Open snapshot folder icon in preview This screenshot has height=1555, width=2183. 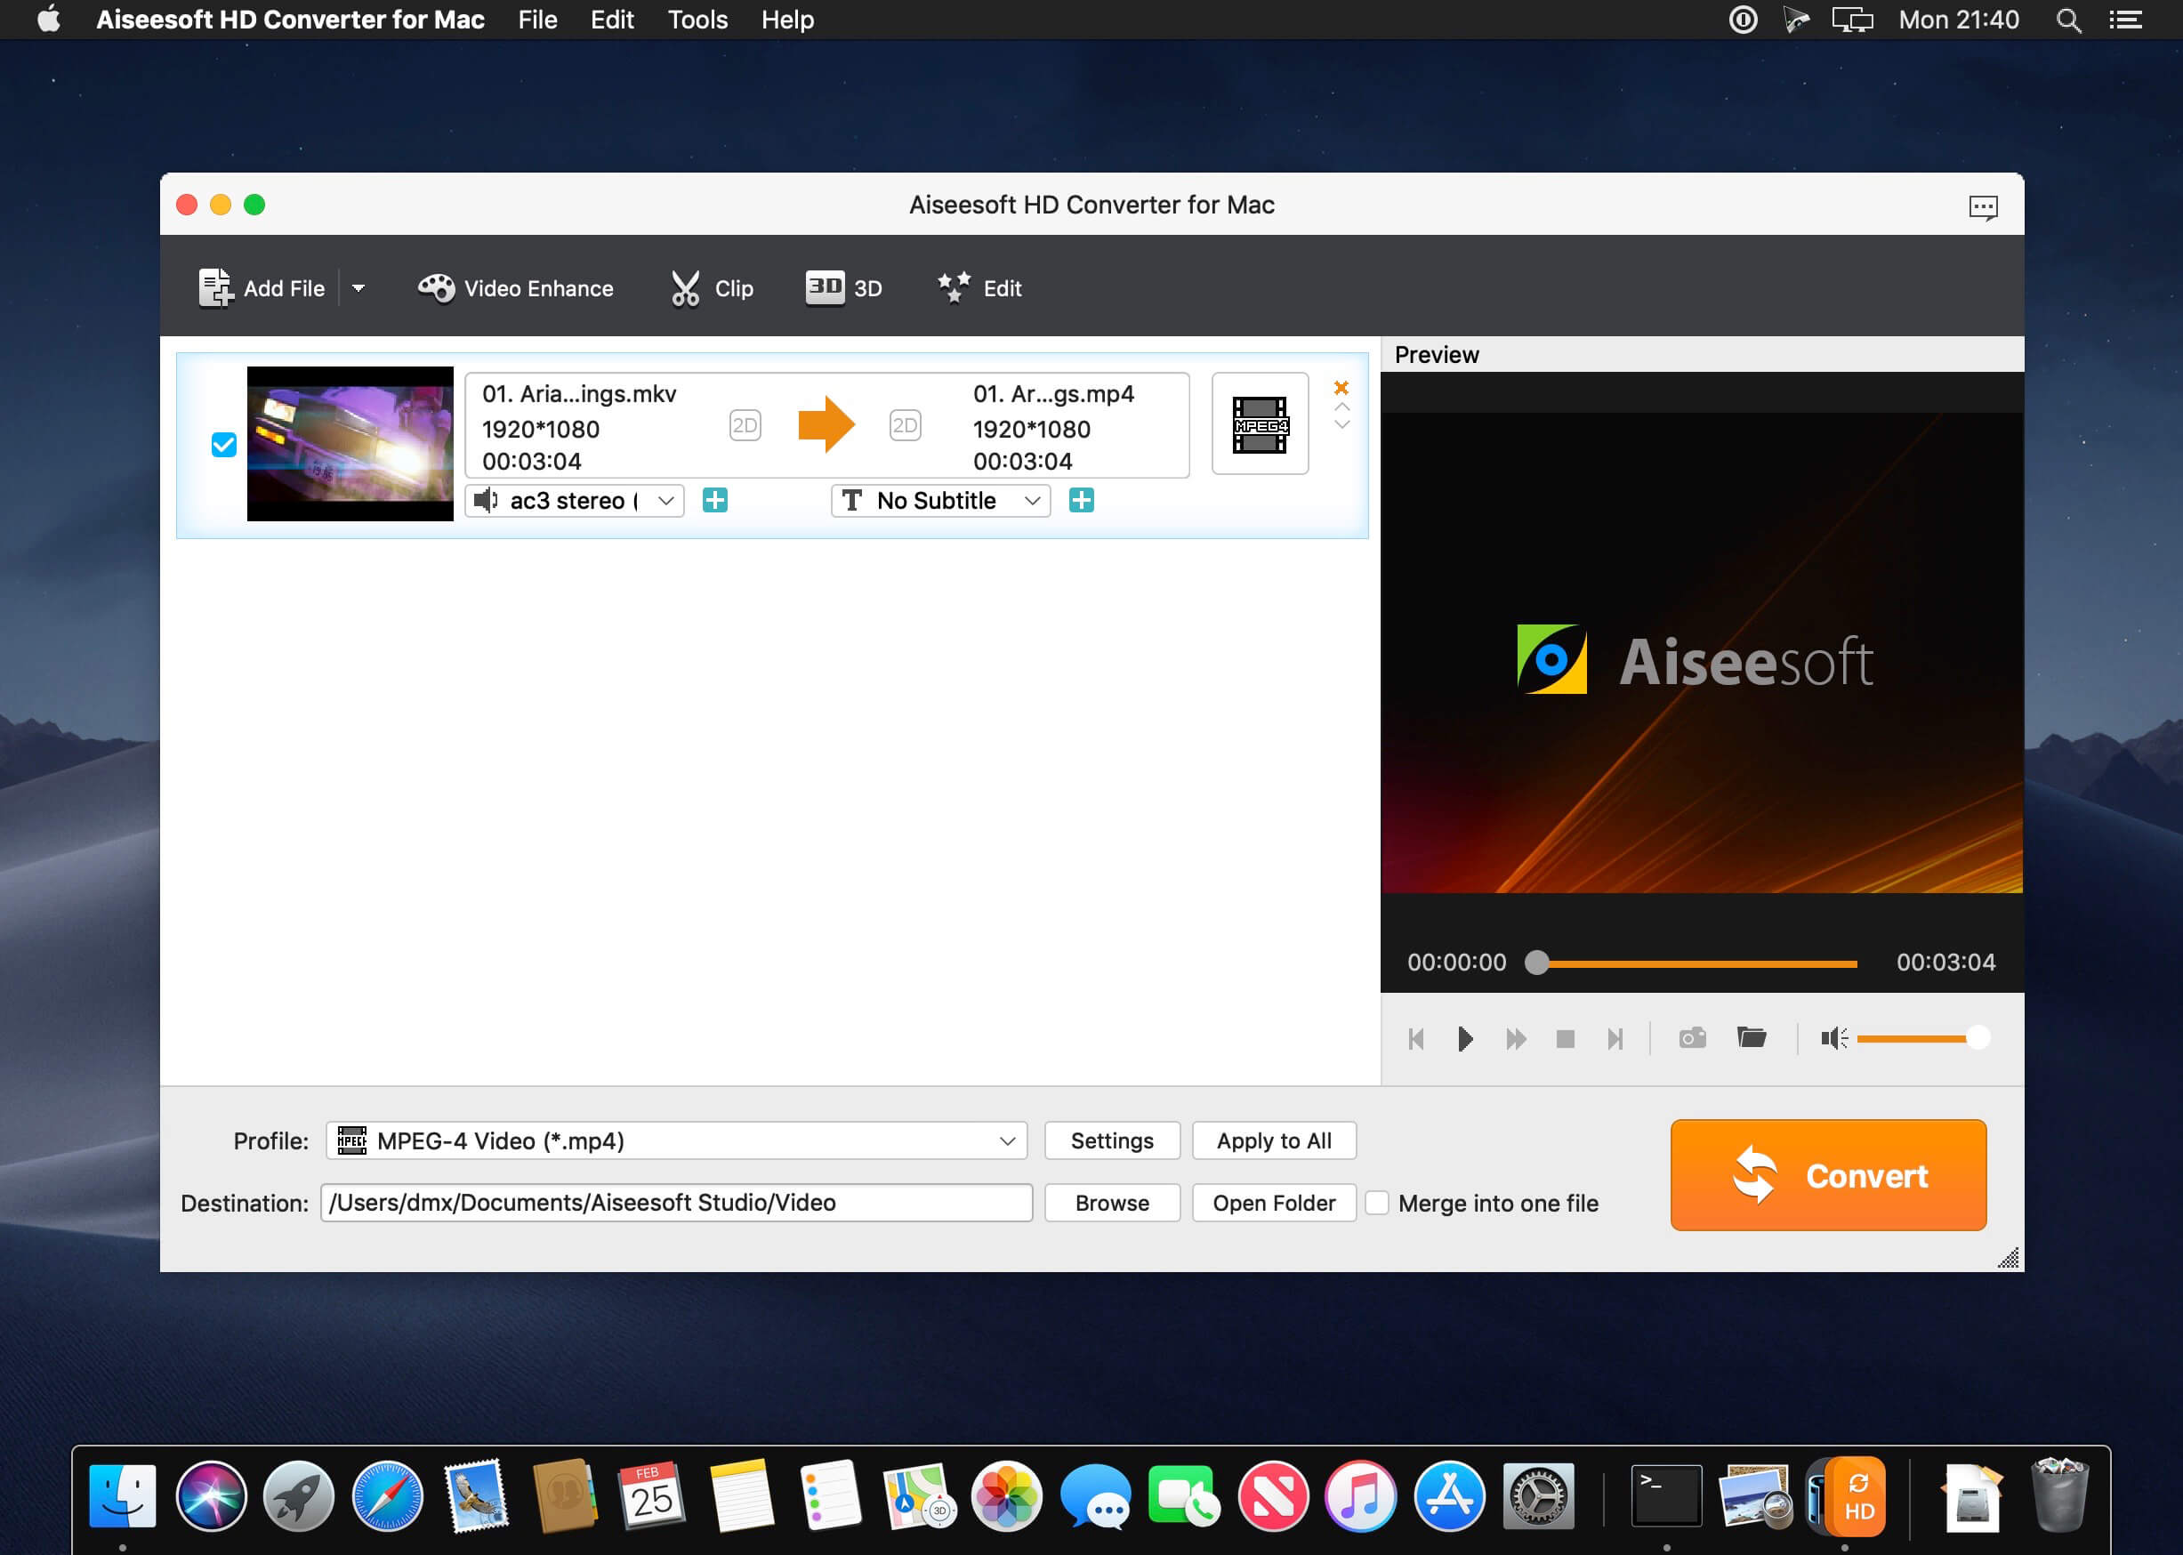[1752, 1038]
